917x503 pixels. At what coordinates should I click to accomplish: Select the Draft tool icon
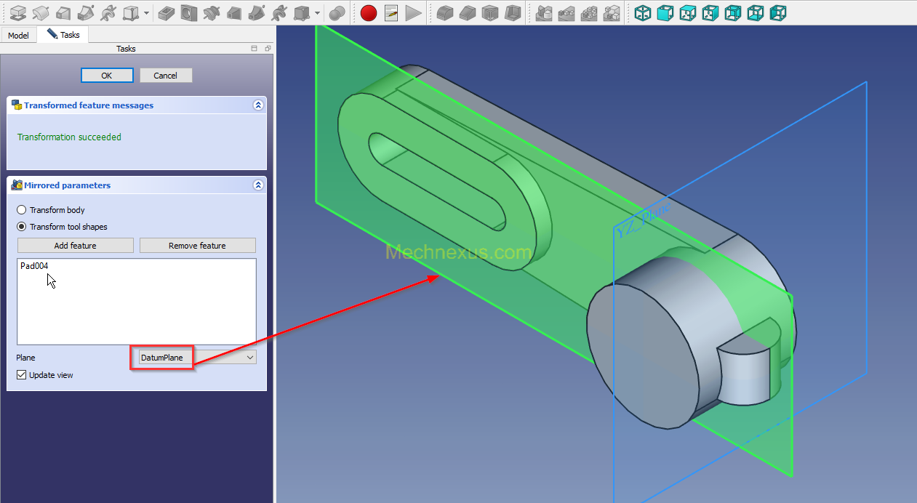click(x=490, y=12)
